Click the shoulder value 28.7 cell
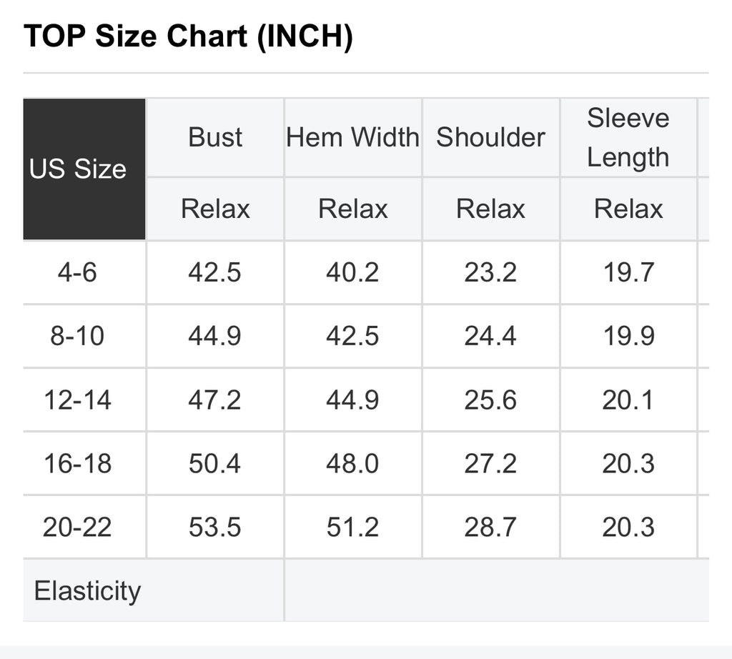The width and height of the screenshot is (732, 659). tap(490, 527)
